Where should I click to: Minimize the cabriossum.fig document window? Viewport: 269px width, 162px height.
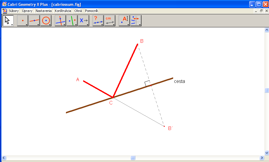[256, 11]
